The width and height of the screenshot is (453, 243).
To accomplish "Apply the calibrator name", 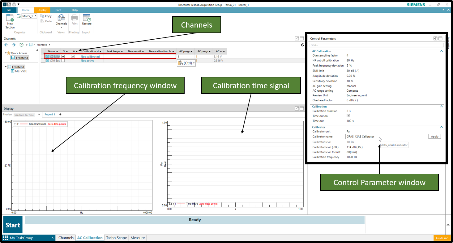I will coord(435,137).
